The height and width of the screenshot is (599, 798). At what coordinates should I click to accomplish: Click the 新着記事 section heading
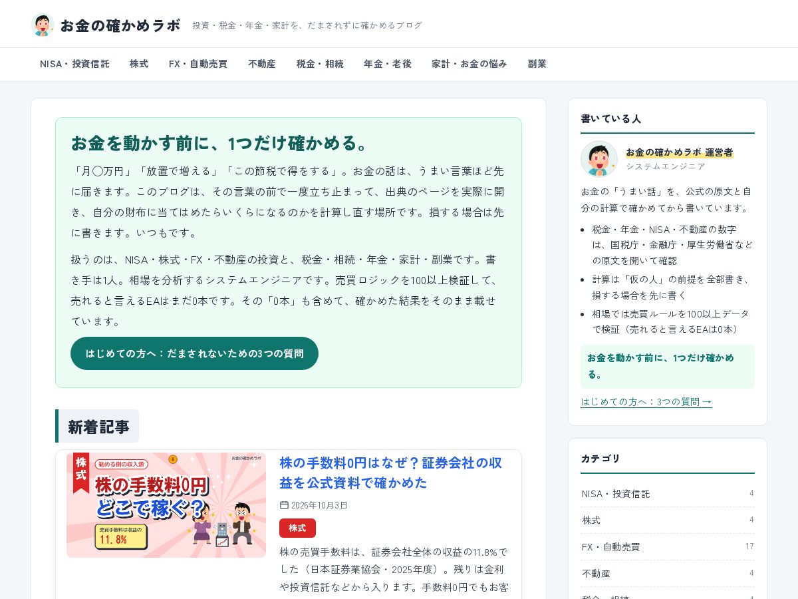[x=98, y=427]
